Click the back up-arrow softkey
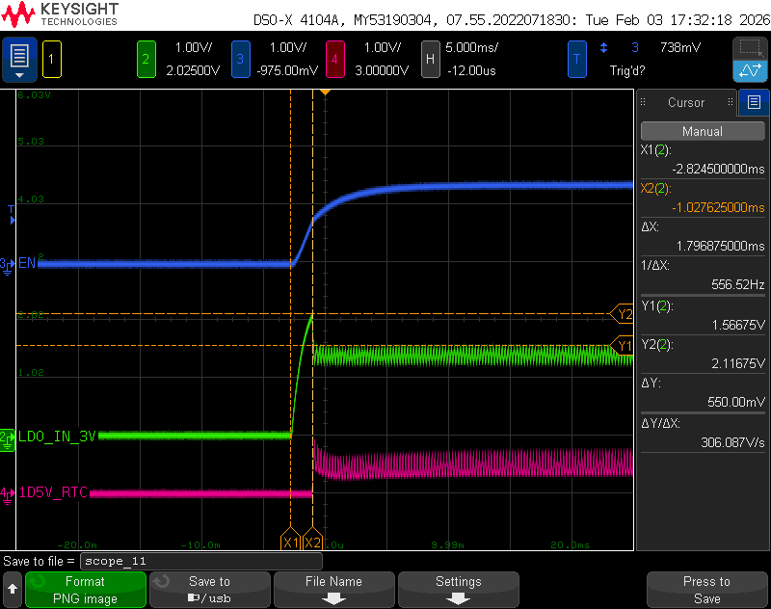The image size is (771, 609). click(13, 590)
